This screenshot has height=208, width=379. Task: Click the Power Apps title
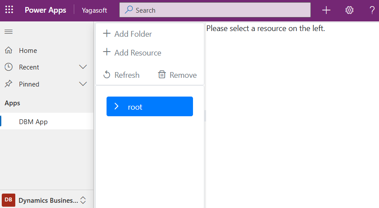[x=45, y=10]
